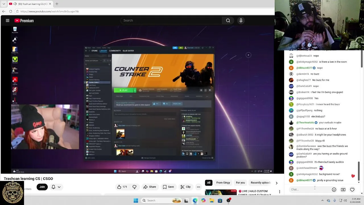Focus the YouTube Search field

coord(171,20)
